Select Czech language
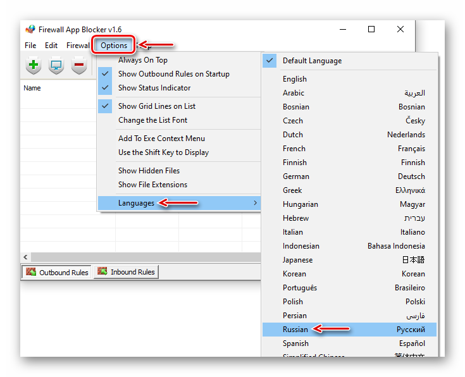Screen dimensions: 465x377 (x=349, y=121)
